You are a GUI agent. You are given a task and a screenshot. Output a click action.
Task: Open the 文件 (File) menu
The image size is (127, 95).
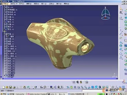click(x=21, y=4)
